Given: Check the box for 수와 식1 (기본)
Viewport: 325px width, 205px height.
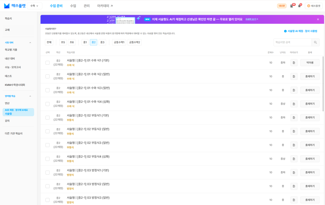Looking at the screenshot, I should click(47, 63).
